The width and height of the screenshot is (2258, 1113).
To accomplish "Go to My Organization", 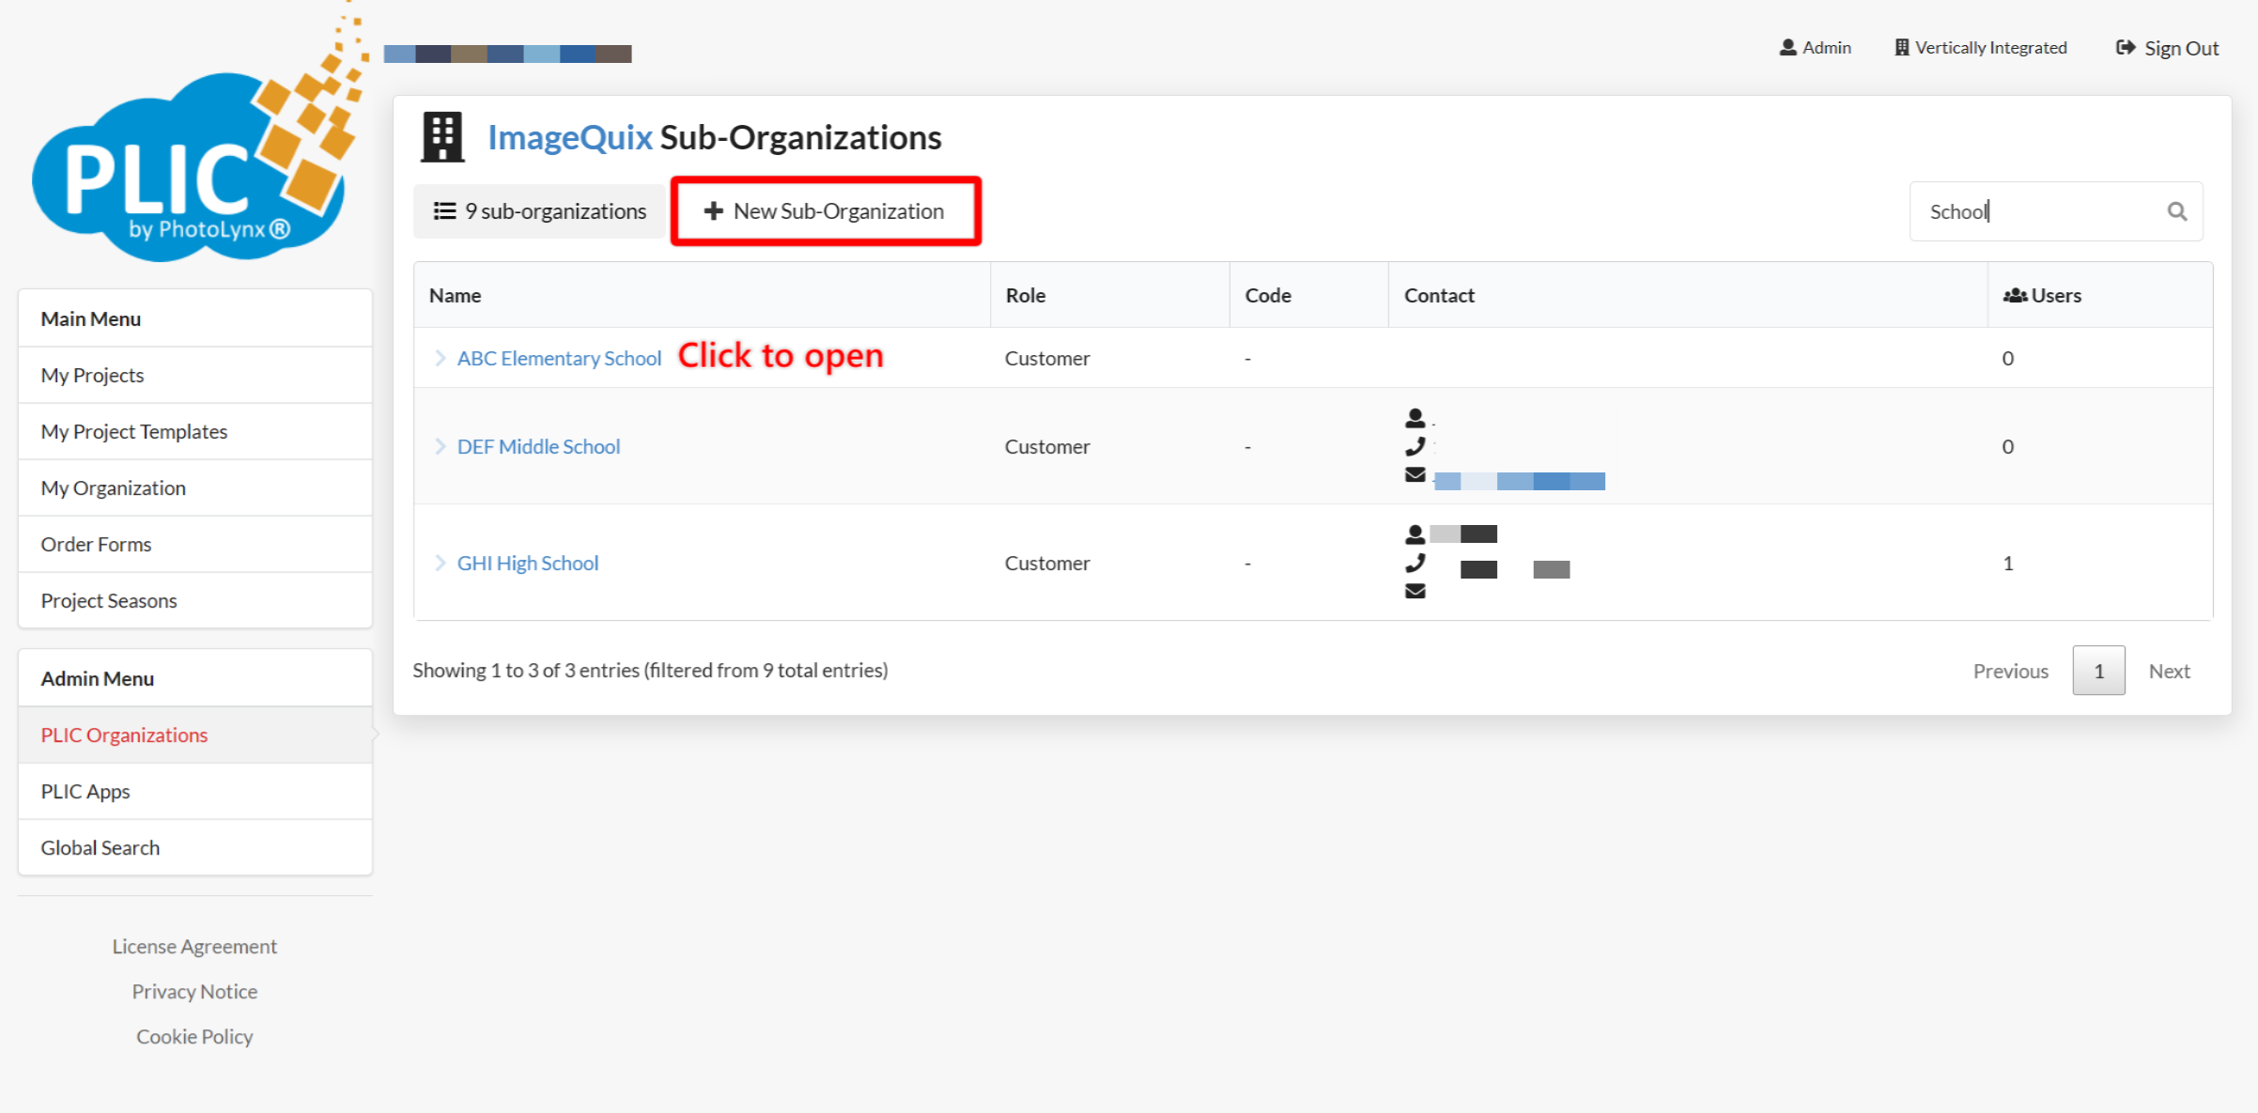I will point(195,487).
